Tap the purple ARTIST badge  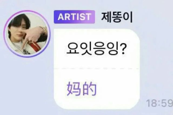[74, 17]
